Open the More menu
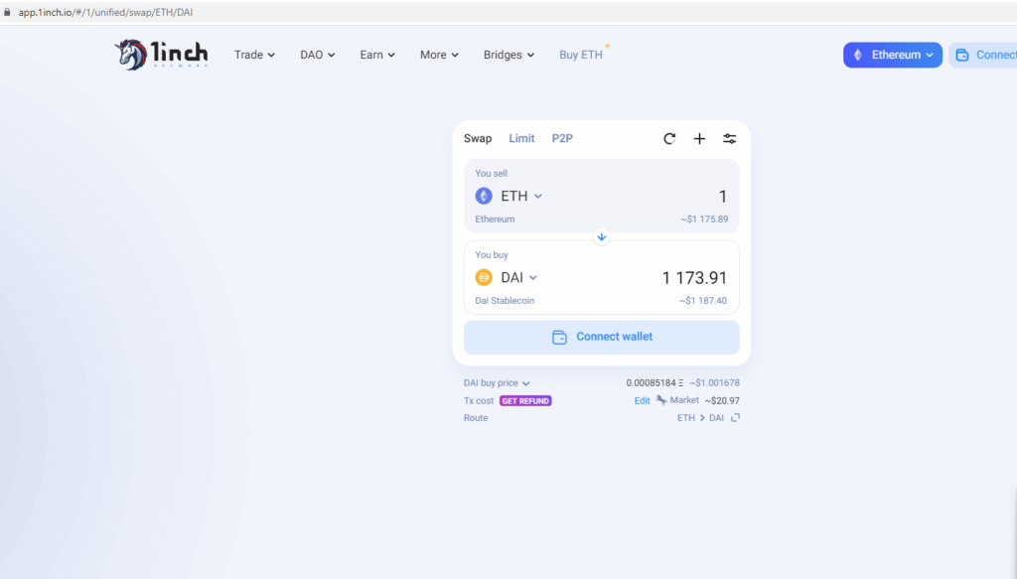The image size is (1017, 579). 439,55
